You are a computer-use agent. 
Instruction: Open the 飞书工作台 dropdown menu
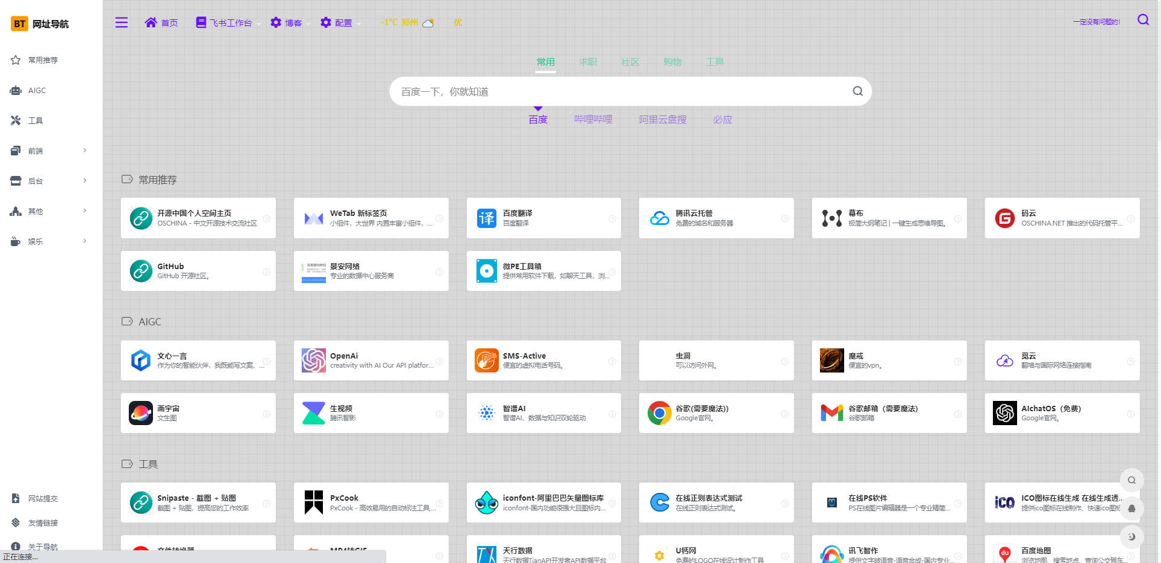[x=228, y=23]
